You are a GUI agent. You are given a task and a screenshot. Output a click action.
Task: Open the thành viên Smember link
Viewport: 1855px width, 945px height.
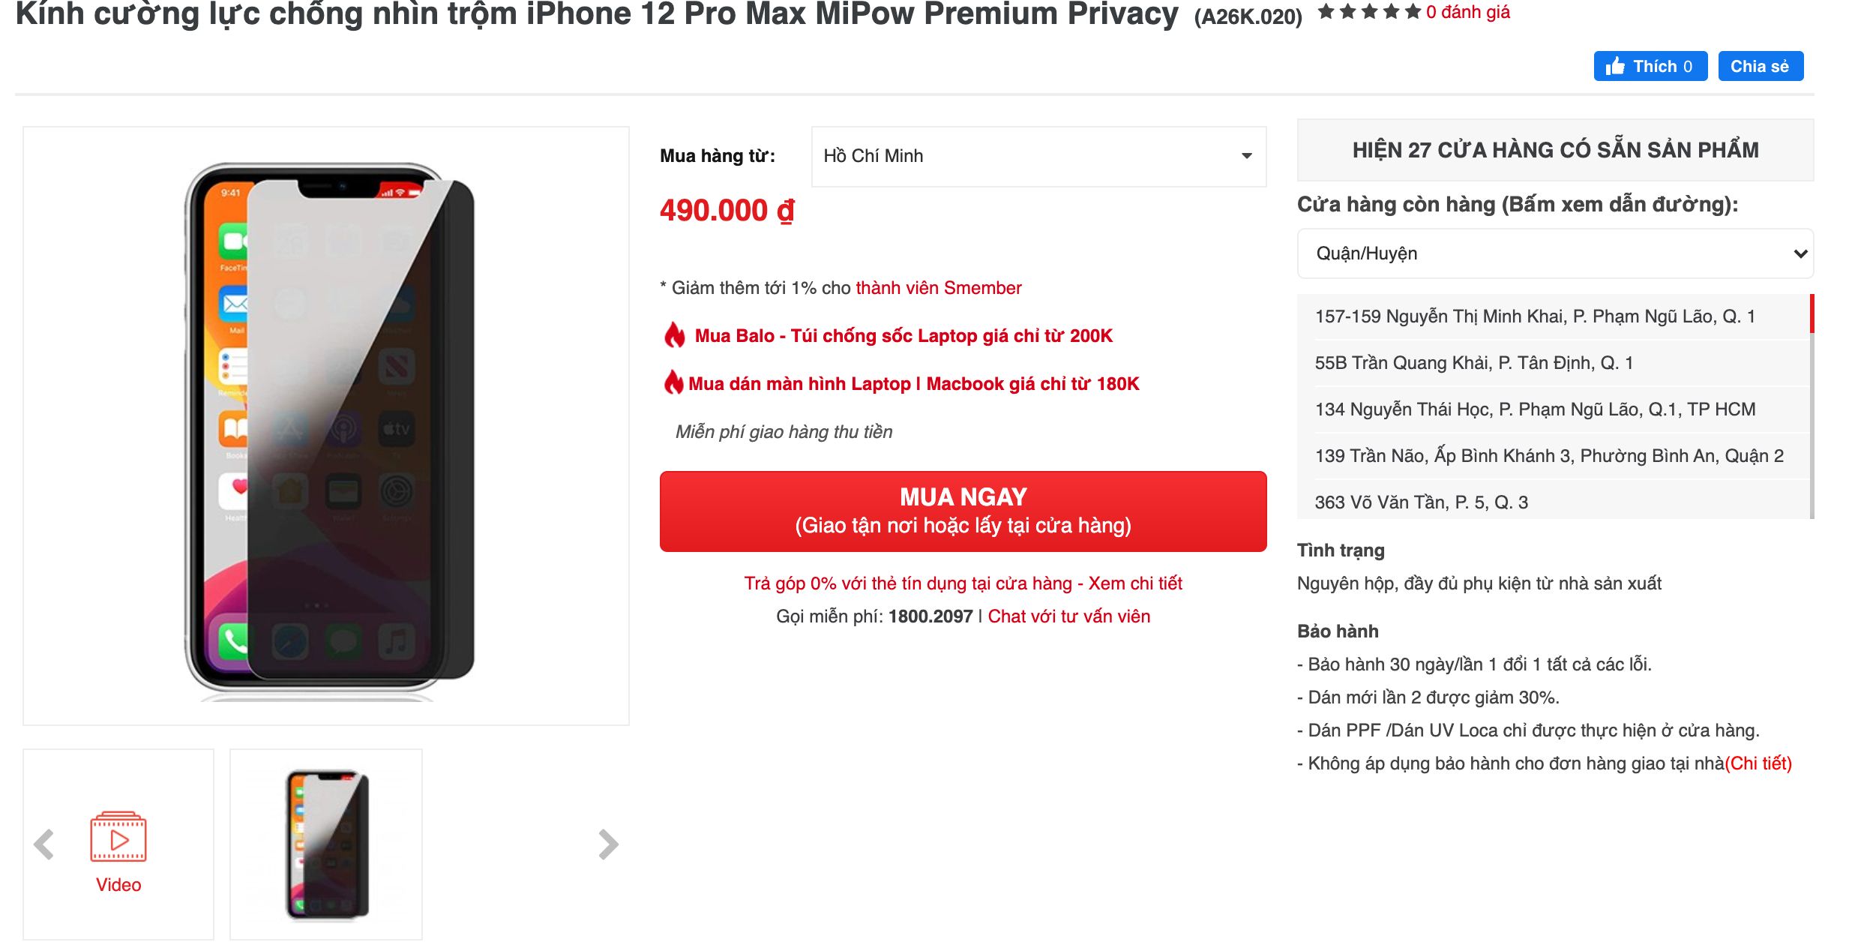938,287
